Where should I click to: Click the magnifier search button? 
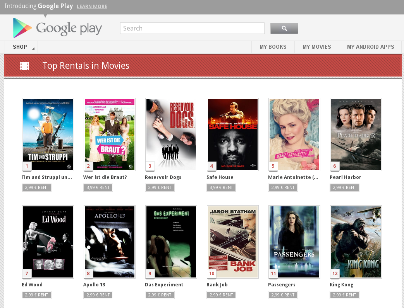pyautogui.click(x=284, y=28)
